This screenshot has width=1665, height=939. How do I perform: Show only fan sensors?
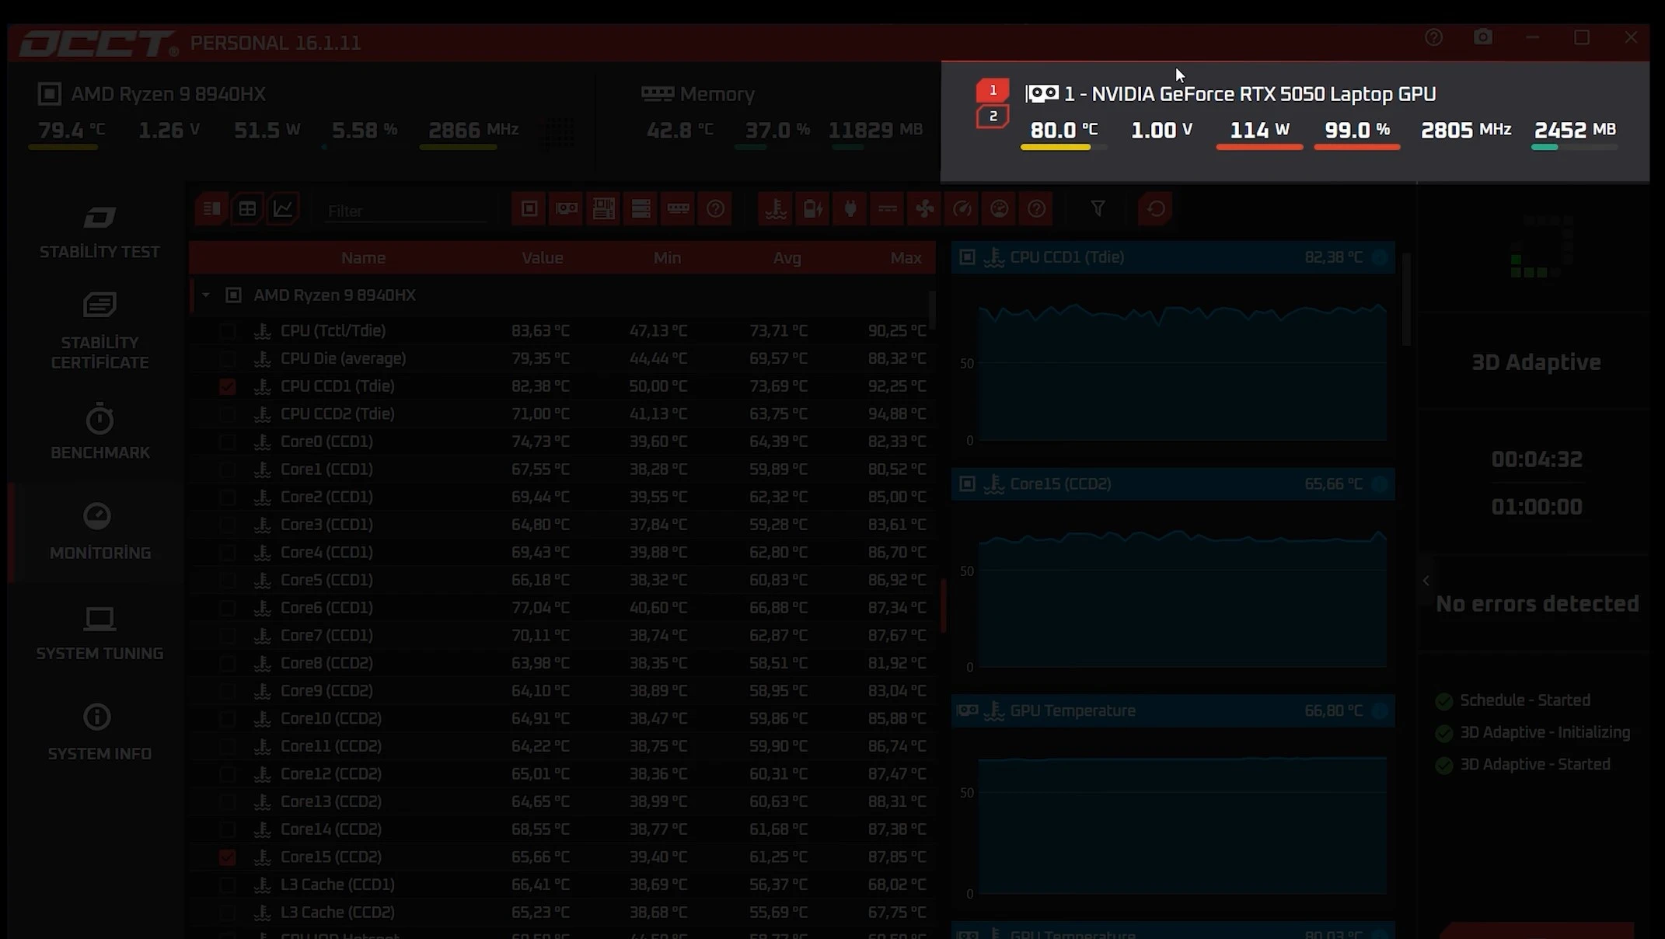click(924, 208)
